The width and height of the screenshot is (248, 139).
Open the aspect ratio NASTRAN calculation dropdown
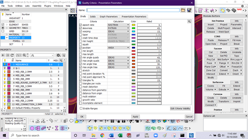(x=118, y=25)
